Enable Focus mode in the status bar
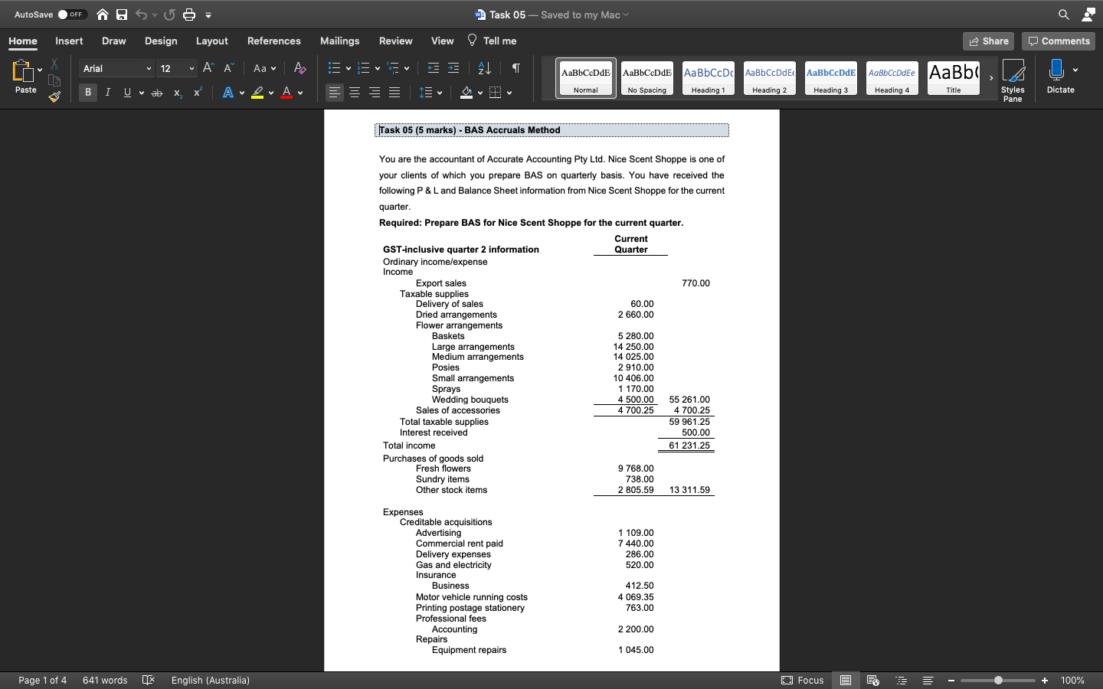This screenshot has height=689, width=1103. [801, 680]
